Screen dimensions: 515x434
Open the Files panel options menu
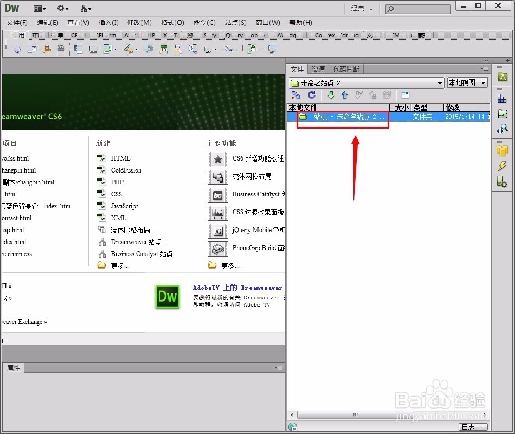485,69
